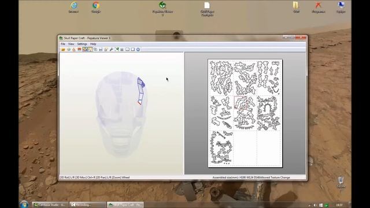The width and height of the screenshot is (370, 208).
Task: Open Internet Explorer desktop shortcut
Action: tap(73, 7)
